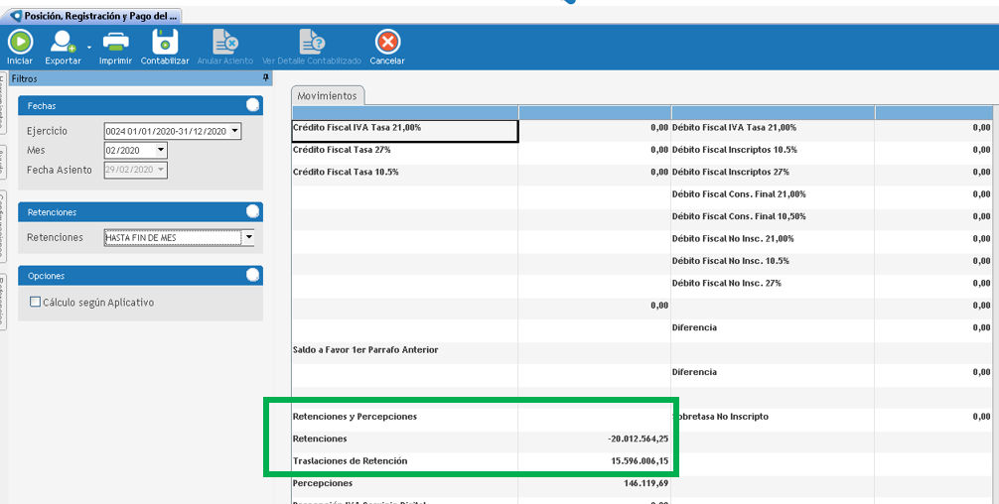
Task: Click the Cancelar red X icon
Action: 387,42
